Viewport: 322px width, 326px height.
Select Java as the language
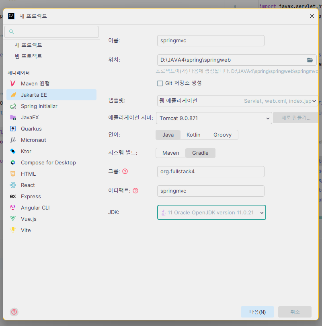(x=168, y=135)
